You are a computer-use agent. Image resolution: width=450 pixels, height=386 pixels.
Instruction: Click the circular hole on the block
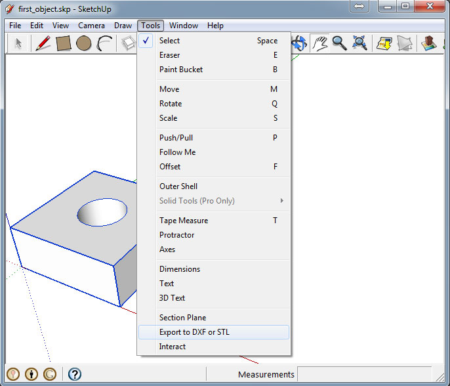coord(102,212)
